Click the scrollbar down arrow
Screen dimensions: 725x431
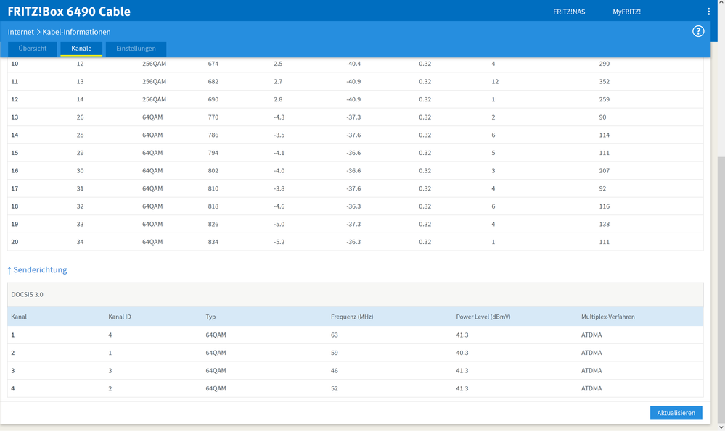(721, 427)
